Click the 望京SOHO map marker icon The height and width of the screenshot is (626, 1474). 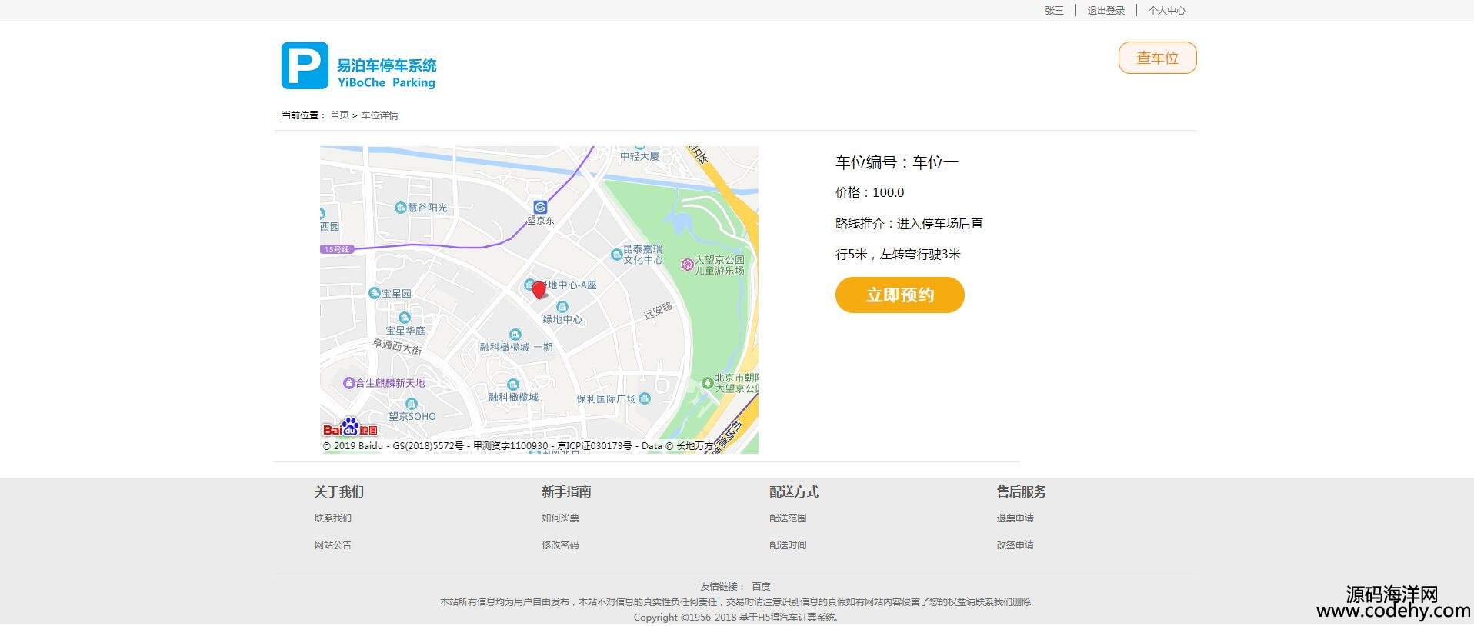(412, 404)
